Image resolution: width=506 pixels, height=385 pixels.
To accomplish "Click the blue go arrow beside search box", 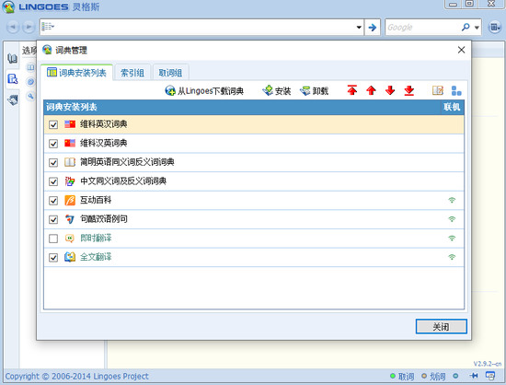I will point(373,27).
